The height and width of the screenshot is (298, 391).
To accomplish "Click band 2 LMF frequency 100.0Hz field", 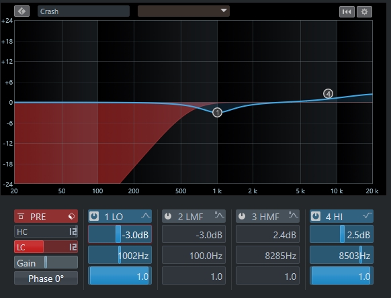I will 193,255.
